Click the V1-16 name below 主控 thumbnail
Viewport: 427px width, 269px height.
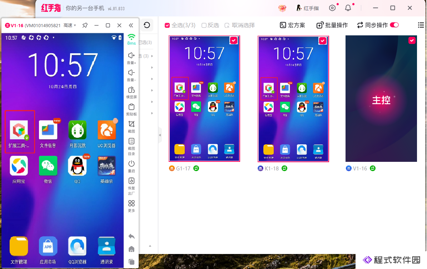click(x=360, y=169)
